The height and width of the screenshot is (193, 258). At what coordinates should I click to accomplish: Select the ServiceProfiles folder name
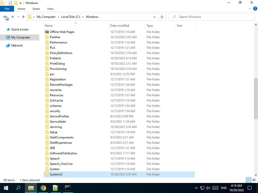[x=59, y=116]
